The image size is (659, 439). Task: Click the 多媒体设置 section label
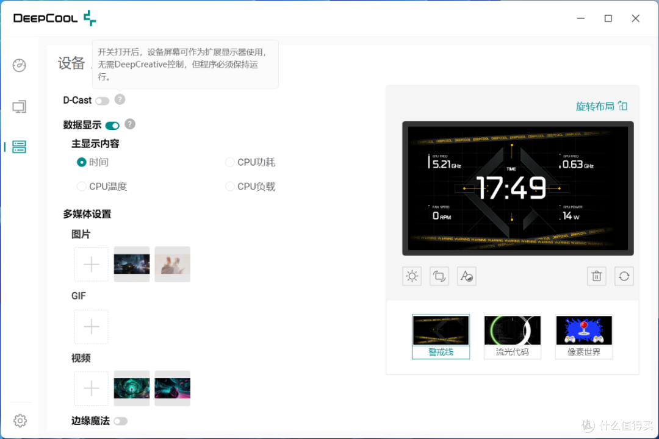[87, 214]
